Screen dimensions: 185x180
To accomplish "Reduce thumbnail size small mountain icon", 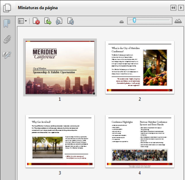I will click(121, 22).
